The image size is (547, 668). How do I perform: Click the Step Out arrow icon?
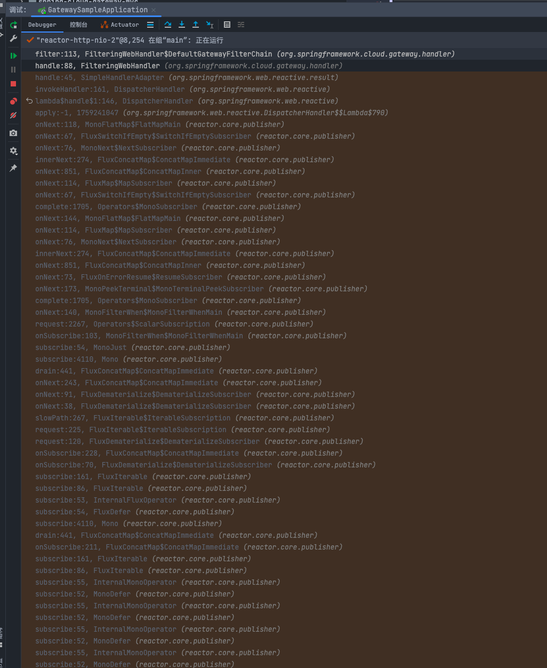coord(196,25)
